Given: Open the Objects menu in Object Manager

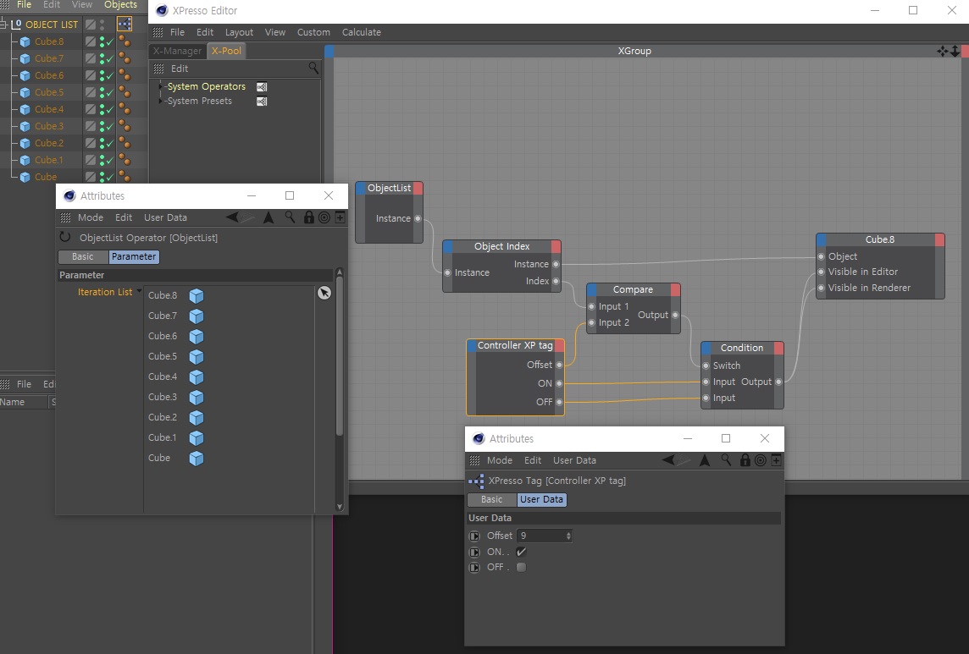Looking at the screenshot, I should pyautogui.click(x=120, y=5).
